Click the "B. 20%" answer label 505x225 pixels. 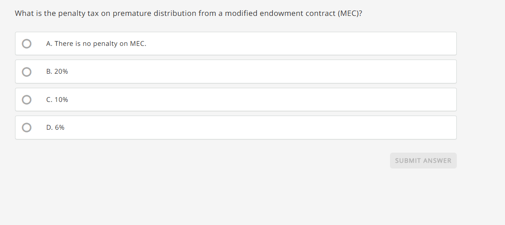pyautogui.click(x=57, y=71)
